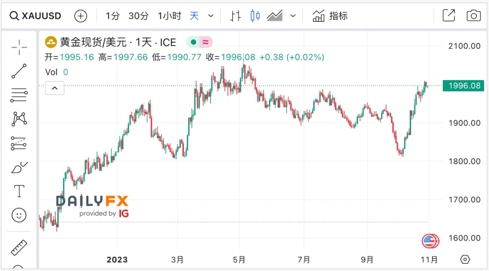Viewport: 489px width, 271px height.
Task: Select the candlestick chart style
Action: pos(255,16)
